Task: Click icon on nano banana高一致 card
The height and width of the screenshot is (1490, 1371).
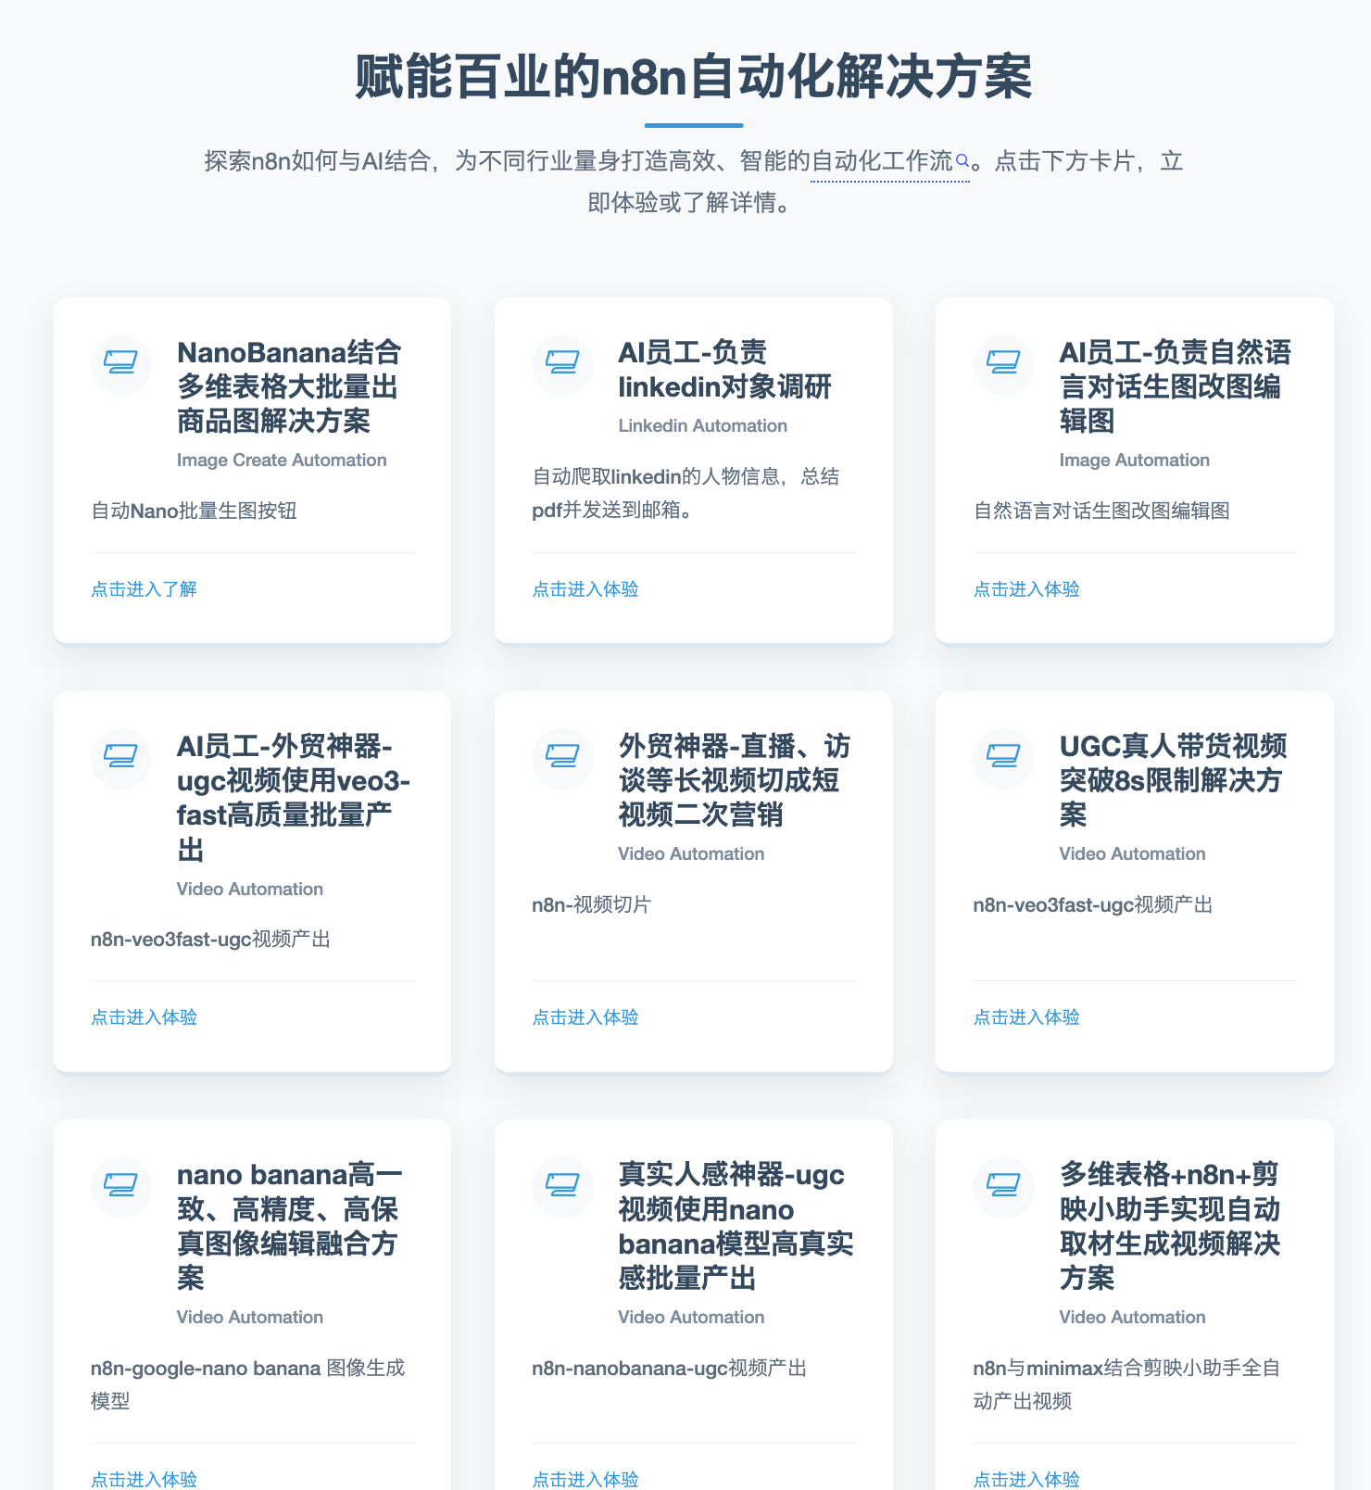Action: pyautogui.click(x=120, y=1186)
